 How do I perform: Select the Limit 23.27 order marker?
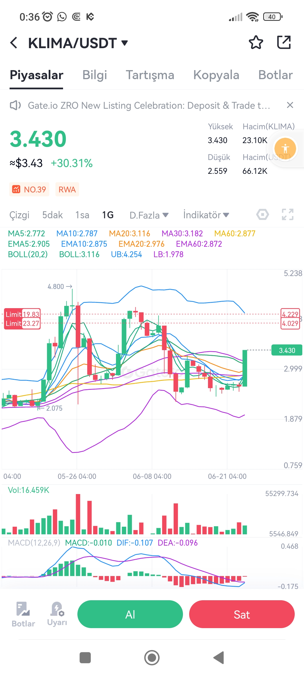click(22, 324)
